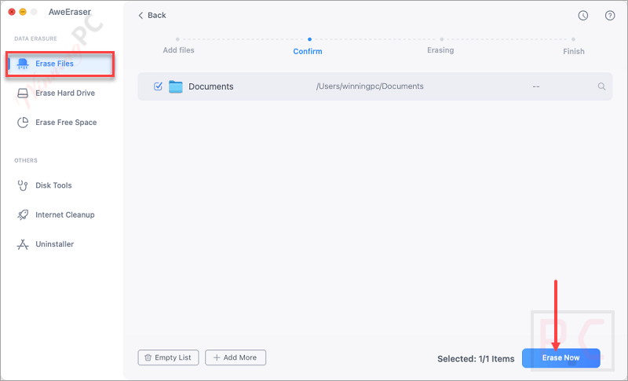The image size is (628, 381).
Task: Click the Erase Free Space pie icon
Action: tap(23, 123)
